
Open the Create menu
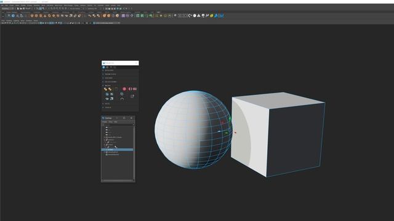click(x=11, y=6)
